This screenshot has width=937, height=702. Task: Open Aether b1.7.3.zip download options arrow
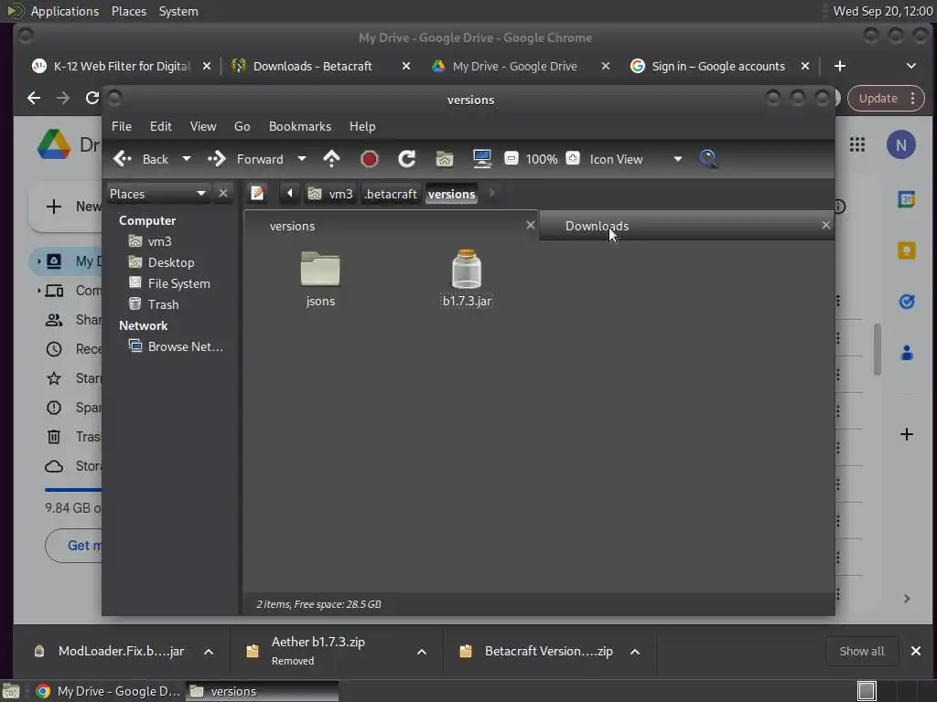(x=421, y=652)
